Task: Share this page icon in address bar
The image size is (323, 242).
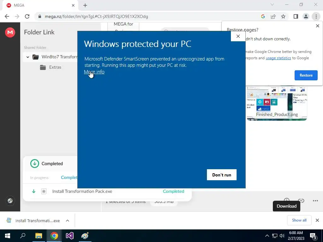Action: pos(273,16)
